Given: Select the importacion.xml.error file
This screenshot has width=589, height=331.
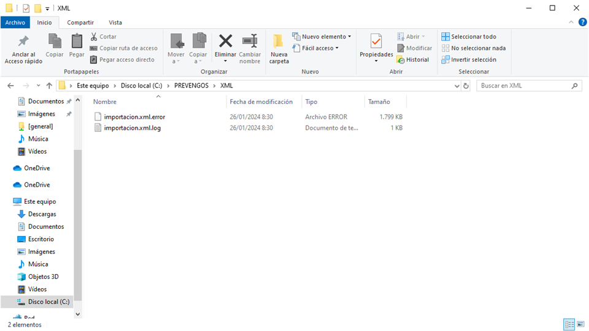Looking at the screenshot, I should (134, 117).
